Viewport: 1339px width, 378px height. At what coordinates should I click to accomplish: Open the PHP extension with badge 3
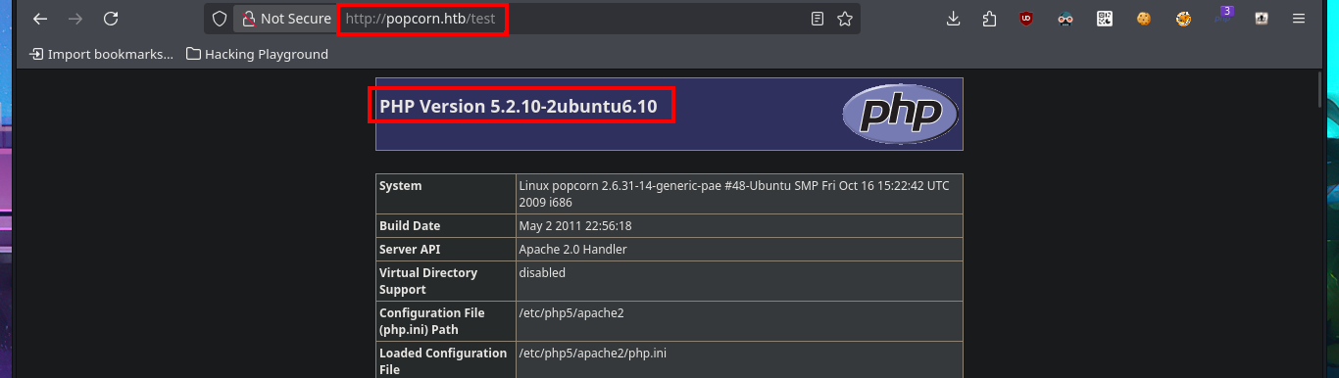pyautogui.click(x=1222, y=17)
